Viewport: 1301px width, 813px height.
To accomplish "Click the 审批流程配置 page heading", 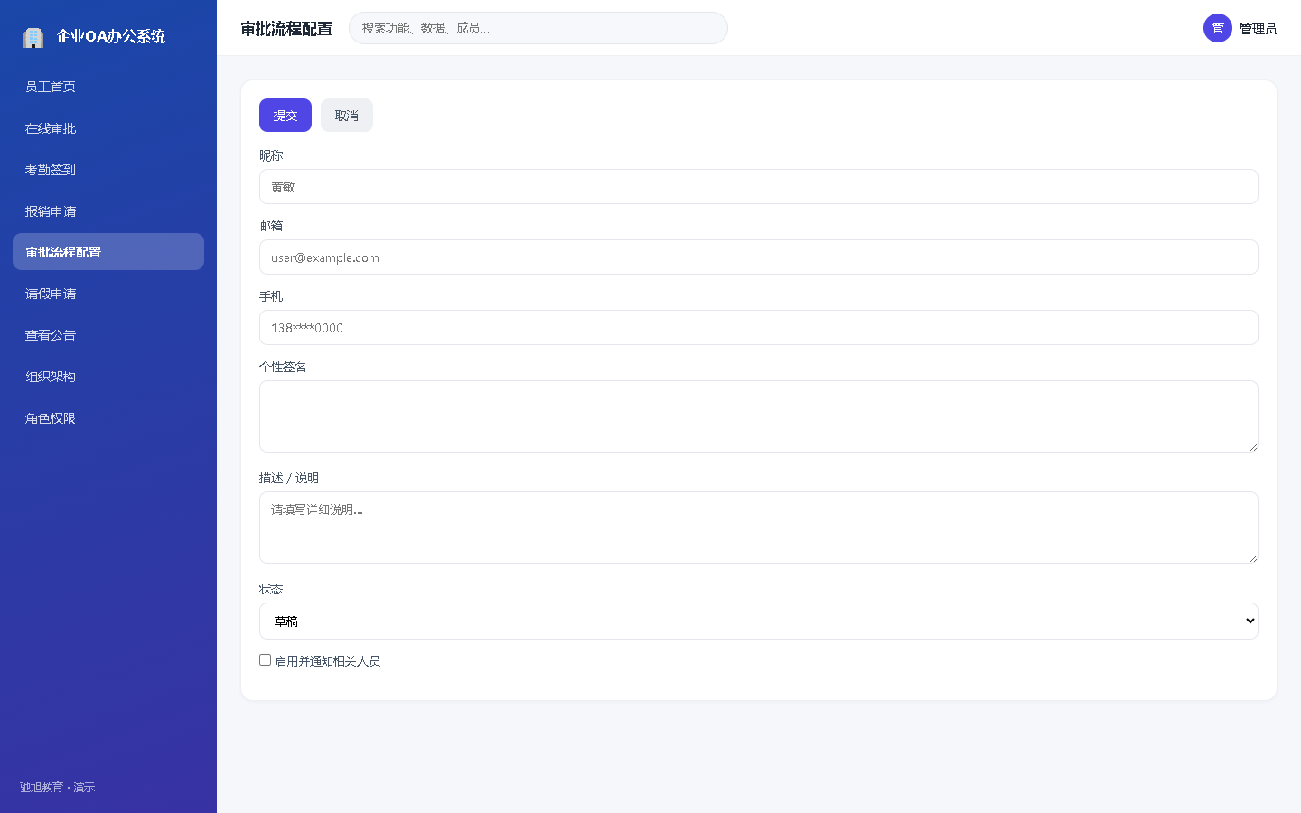I will (x=286, y=29).
